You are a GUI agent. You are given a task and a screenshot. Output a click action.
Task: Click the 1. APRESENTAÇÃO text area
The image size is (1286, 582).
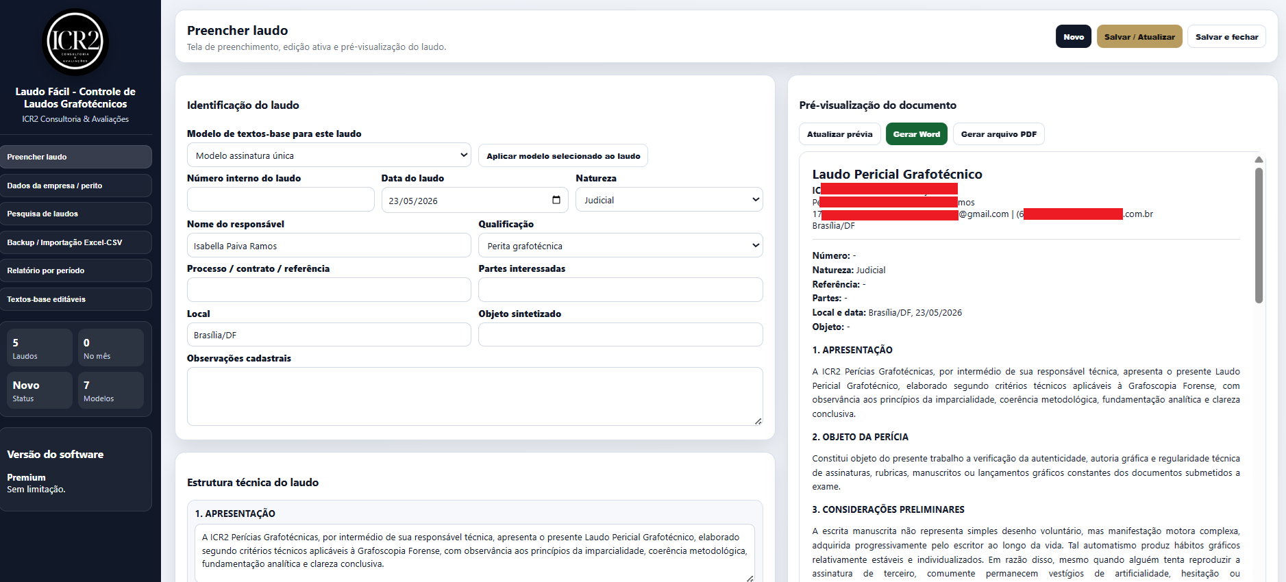pos(475,553)
